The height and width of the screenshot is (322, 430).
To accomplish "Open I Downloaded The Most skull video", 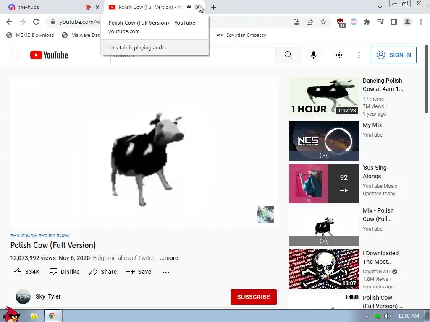I will coord(324,269).
